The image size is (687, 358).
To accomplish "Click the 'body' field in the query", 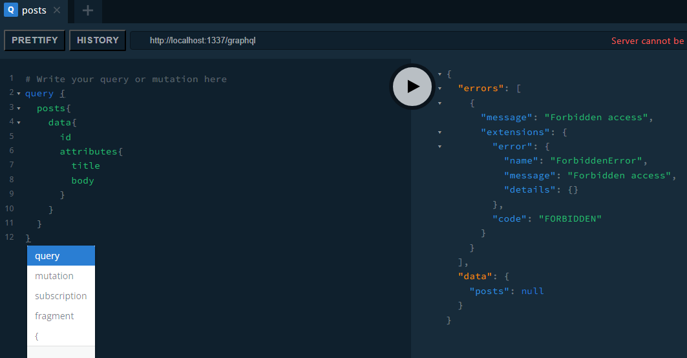I will pos(83,180).
